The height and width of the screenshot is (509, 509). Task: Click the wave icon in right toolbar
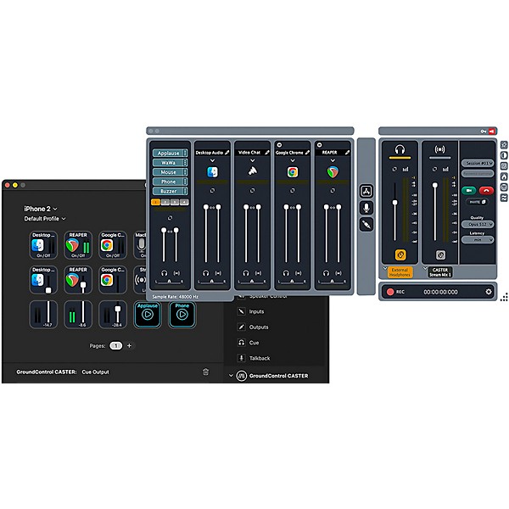pyautogui.click(x=504, y=198)
